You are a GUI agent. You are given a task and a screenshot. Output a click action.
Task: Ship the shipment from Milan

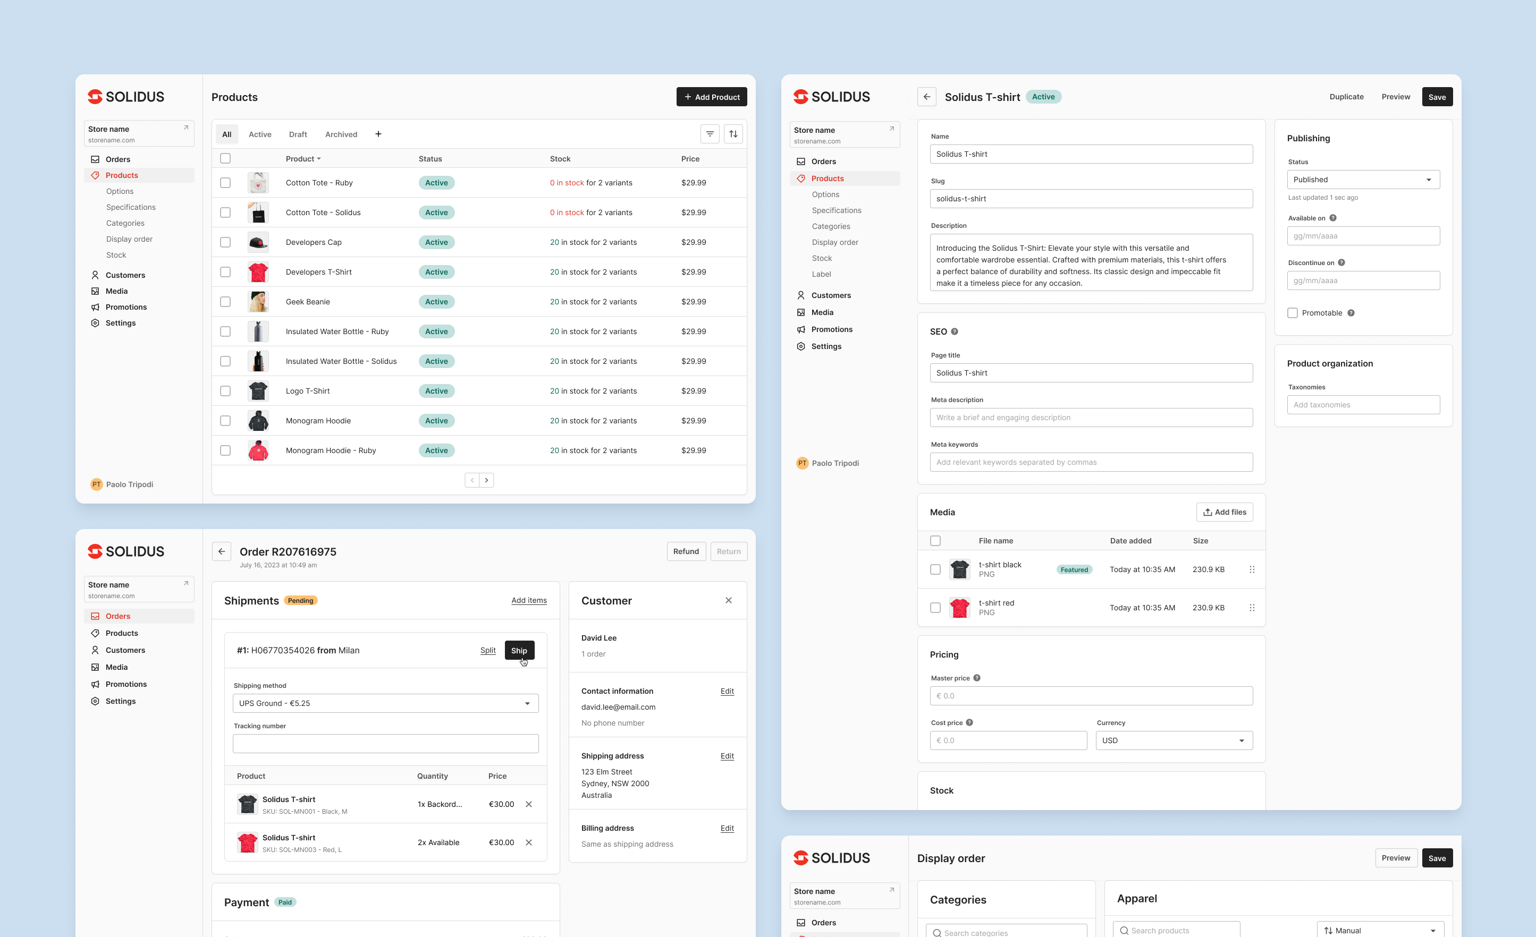(519, 650)
